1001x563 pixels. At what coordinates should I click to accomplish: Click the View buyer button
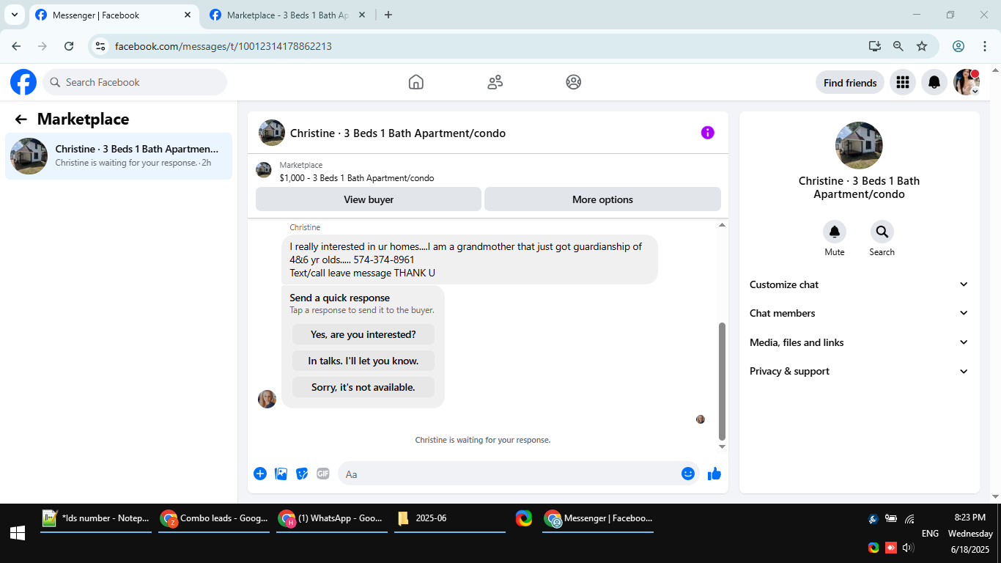coord(369,199)
